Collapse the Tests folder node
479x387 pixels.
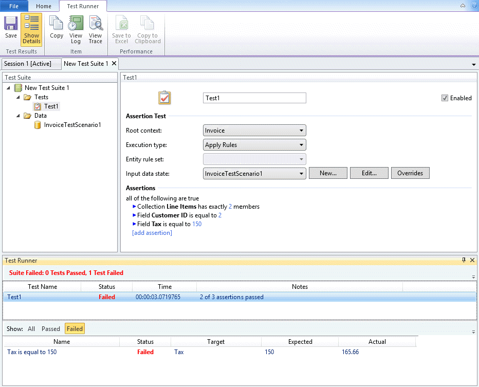[x=17, y=97]
